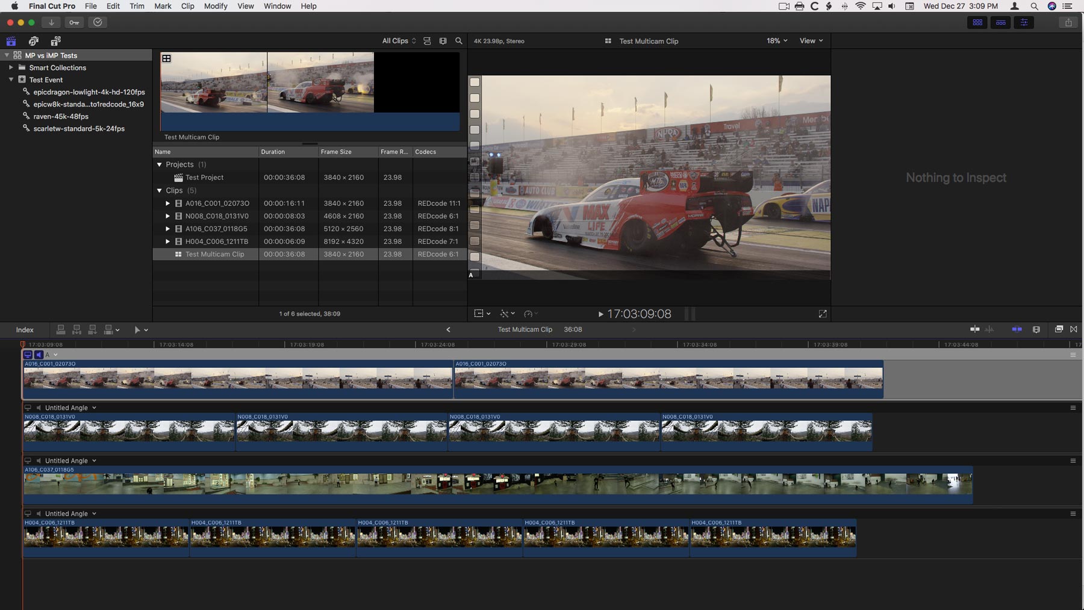This screenshot has width=1084, height=610.
Task: Click the Codecs column header
Action: tap(440, 152)
